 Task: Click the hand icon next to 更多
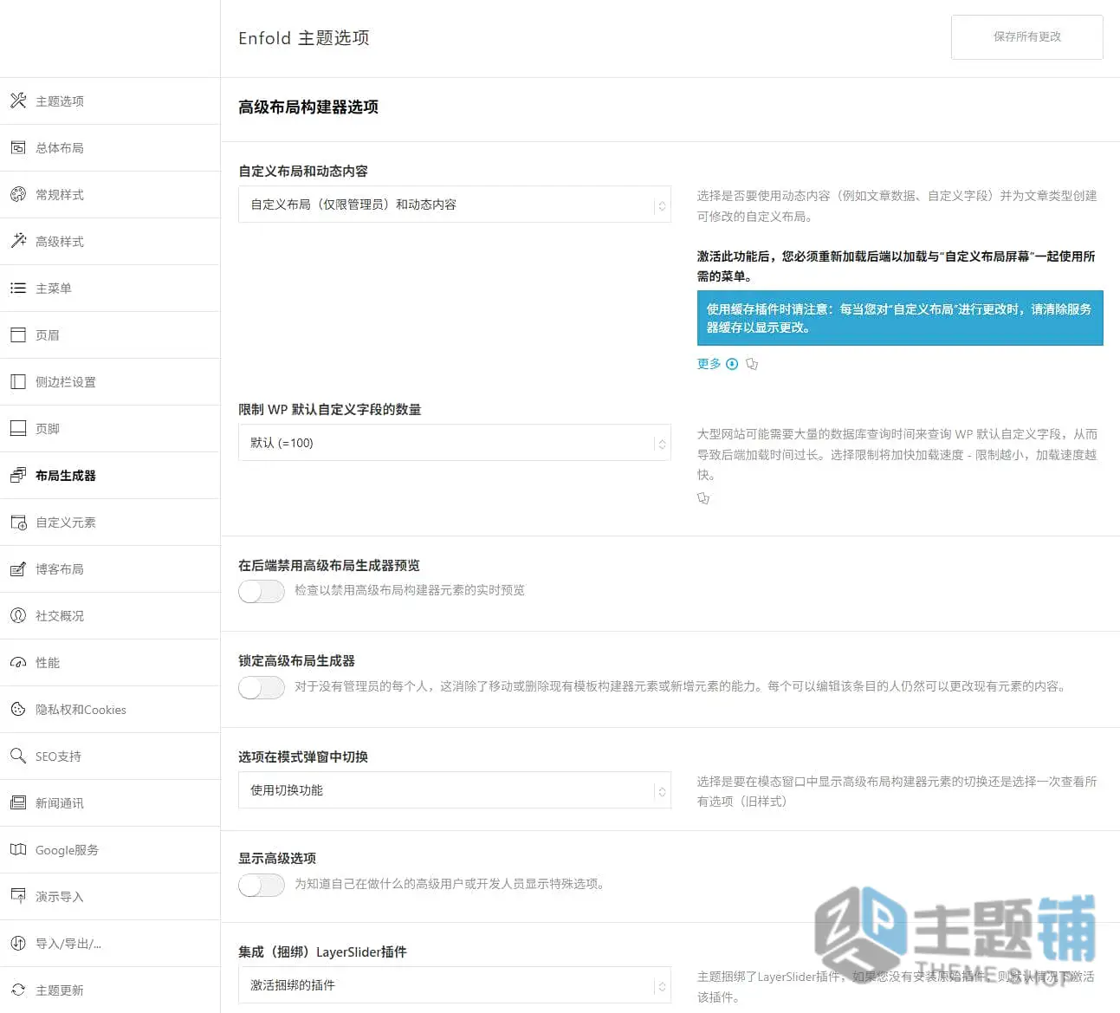[x=752, y=364]
